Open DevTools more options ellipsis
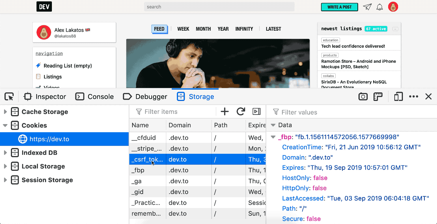 coord(413,96)
